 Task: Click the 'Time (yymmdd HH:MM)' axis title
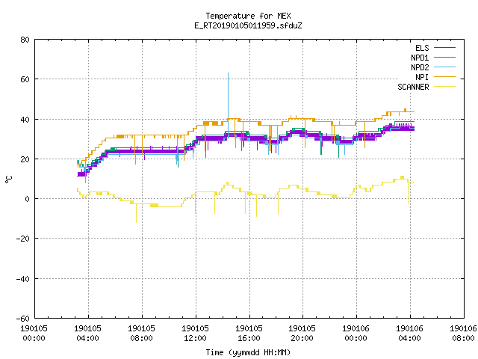248,352
